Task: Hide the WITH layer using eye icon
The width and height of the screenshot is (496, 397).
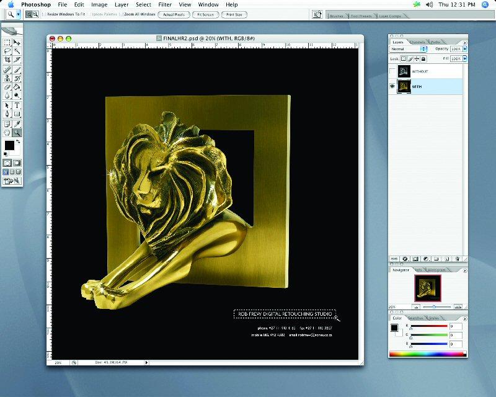Action: (x=392, y=87)
